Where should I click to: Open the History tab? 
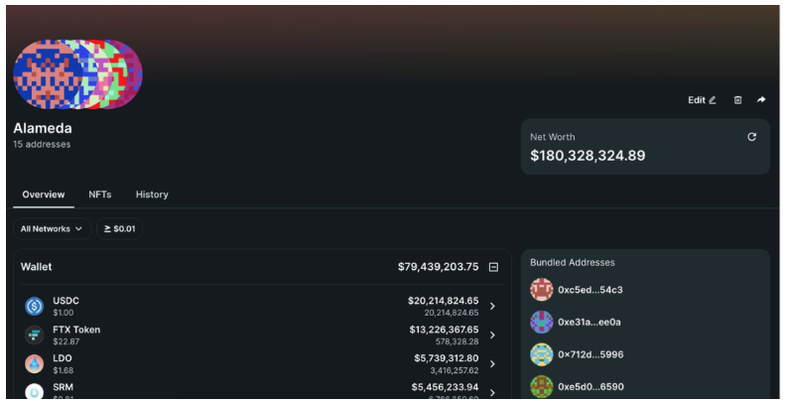point(152,195)
